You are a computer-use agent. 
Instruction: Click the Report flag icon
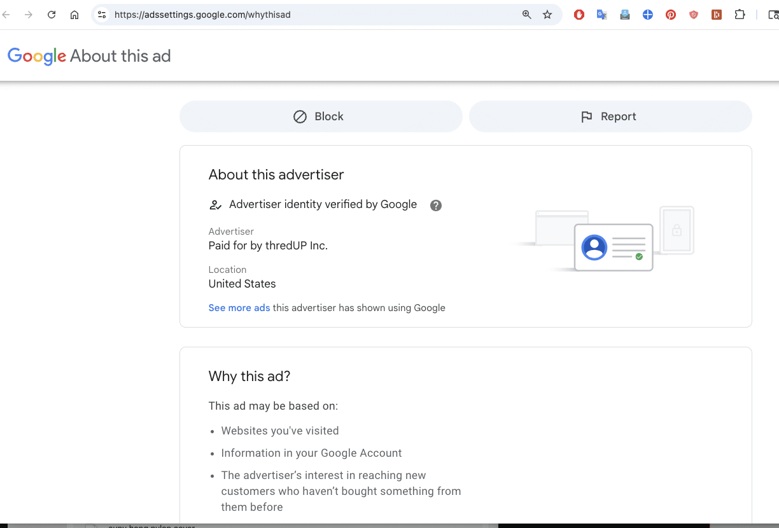point(586,116)
